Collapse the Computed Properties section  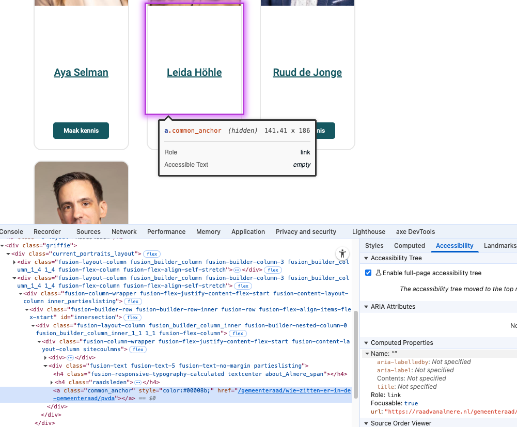click(x=367, y=342)
